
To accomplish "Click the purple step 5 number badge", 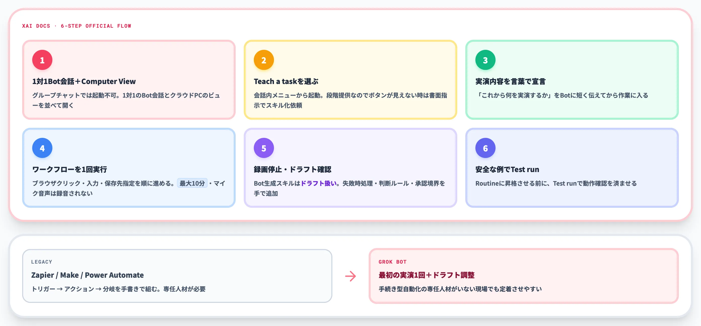I will click(264, 148).
